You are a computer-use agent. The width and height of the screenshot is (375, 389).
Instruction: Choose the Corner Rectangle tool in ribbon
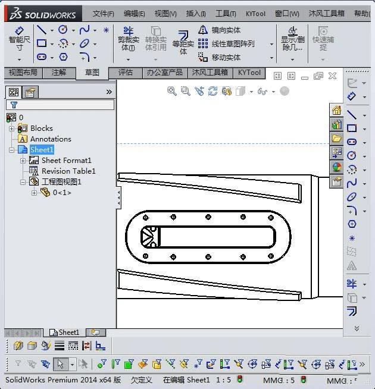(x=42, y=43)
